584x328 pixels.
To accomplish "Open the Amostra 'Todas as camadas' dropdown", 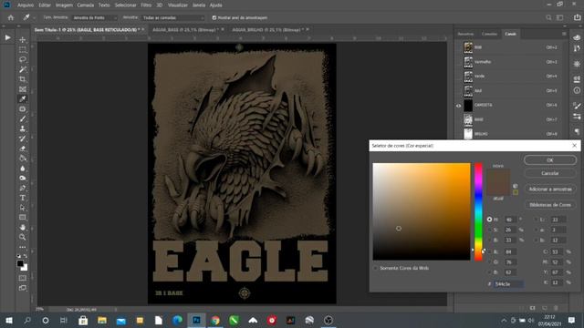I will 173,17.
